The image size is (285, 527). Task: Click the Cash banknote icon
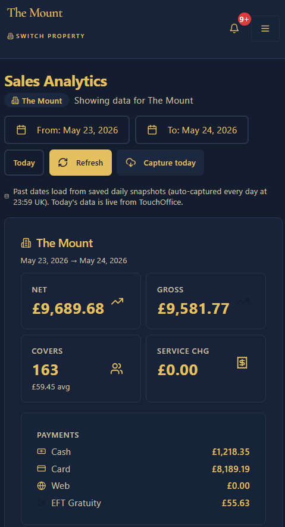tap(41, 451)
